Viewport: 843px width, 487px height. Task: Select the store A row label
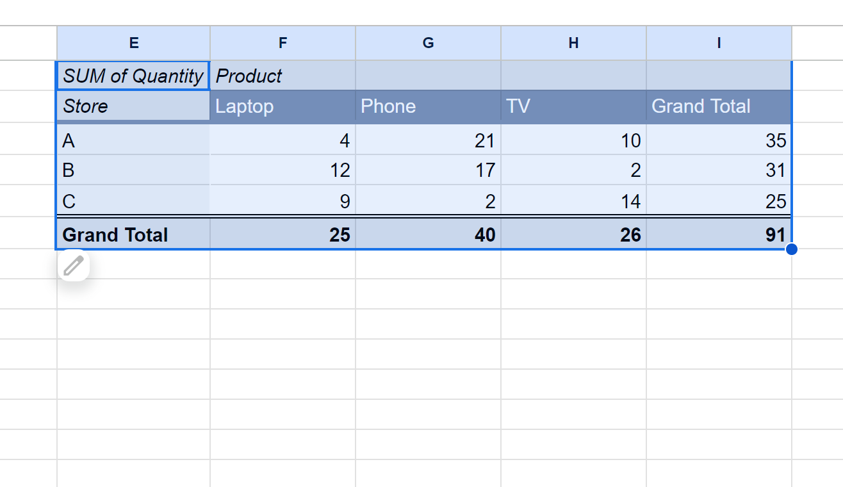(x=133, y=140)
